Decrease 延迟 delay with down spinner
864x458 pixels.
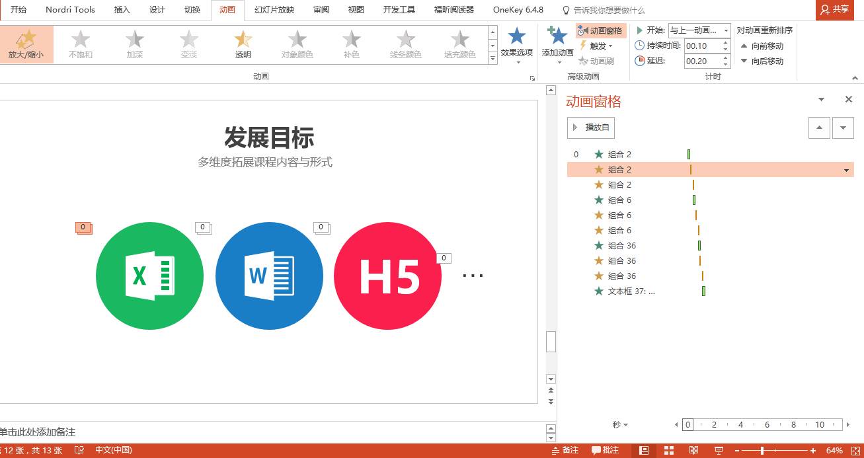(726, 64)
